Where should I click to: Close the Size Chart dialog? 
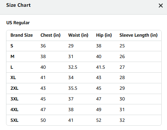coord(161,5)
